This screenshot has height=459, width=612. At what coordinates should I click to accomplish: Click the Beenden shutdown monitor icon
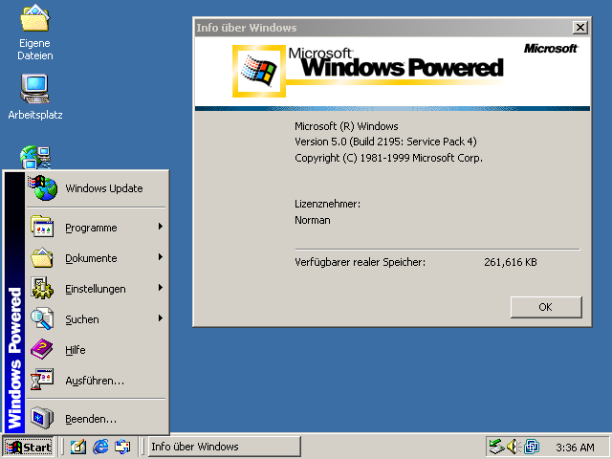click(x=42, y=418)
